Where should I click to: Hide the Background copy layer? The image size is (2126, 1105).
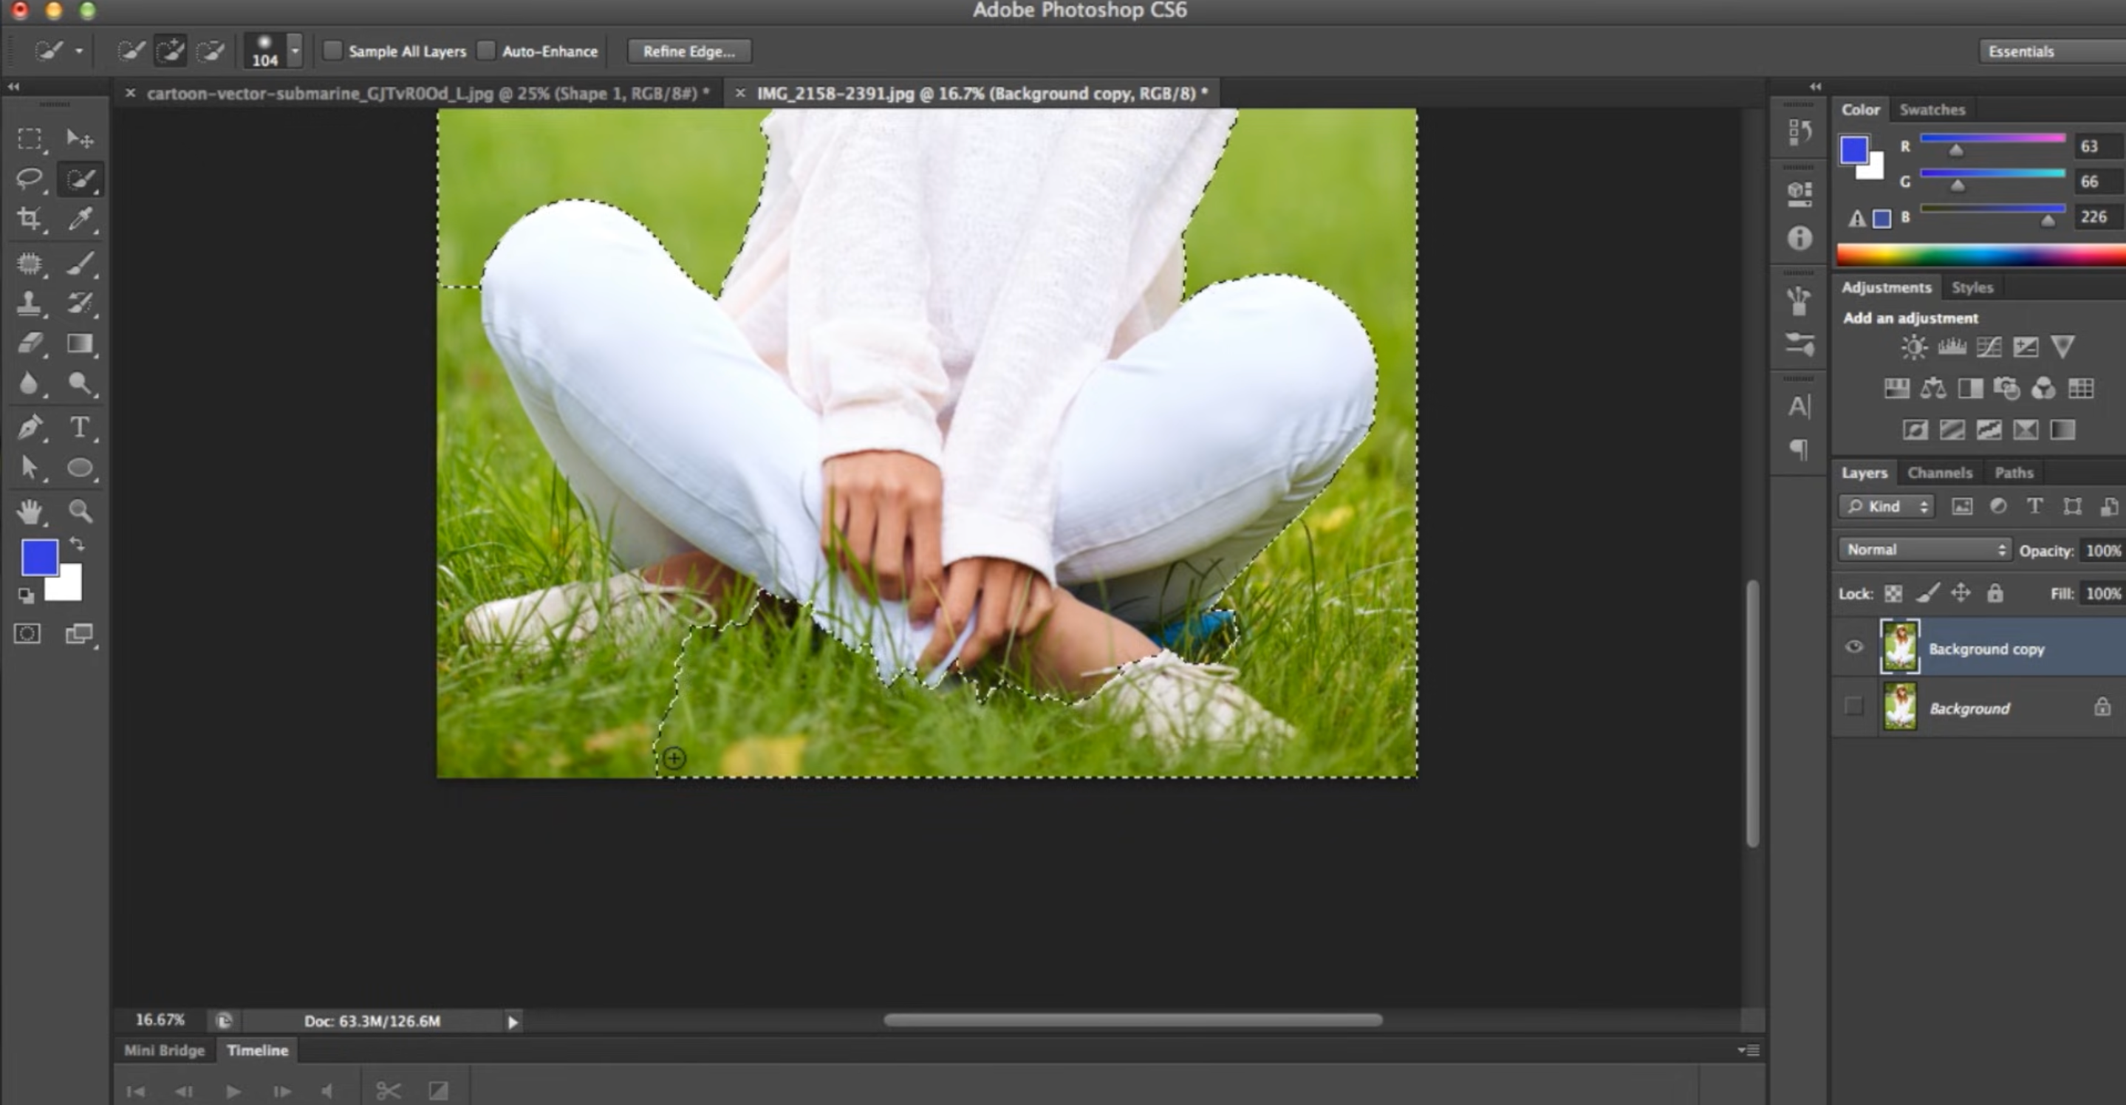coord(1853,647)
